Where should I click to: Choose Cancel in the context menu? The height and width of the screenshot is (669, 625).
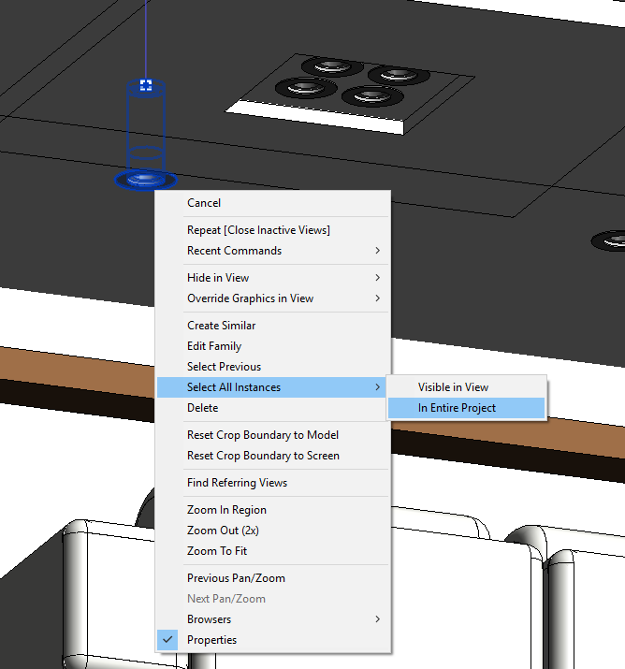(273, 203)
